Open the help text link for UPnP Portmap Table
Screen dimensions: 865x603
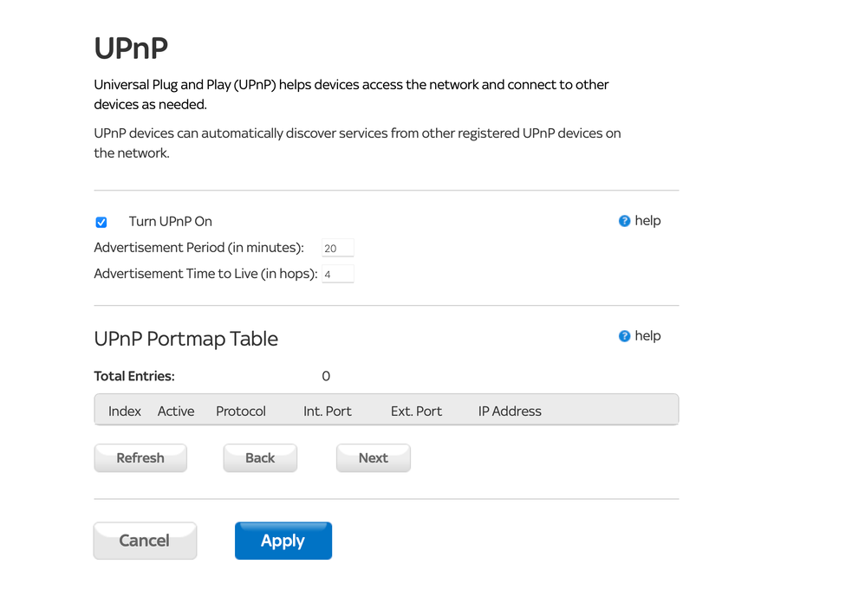tap(647, 336)
